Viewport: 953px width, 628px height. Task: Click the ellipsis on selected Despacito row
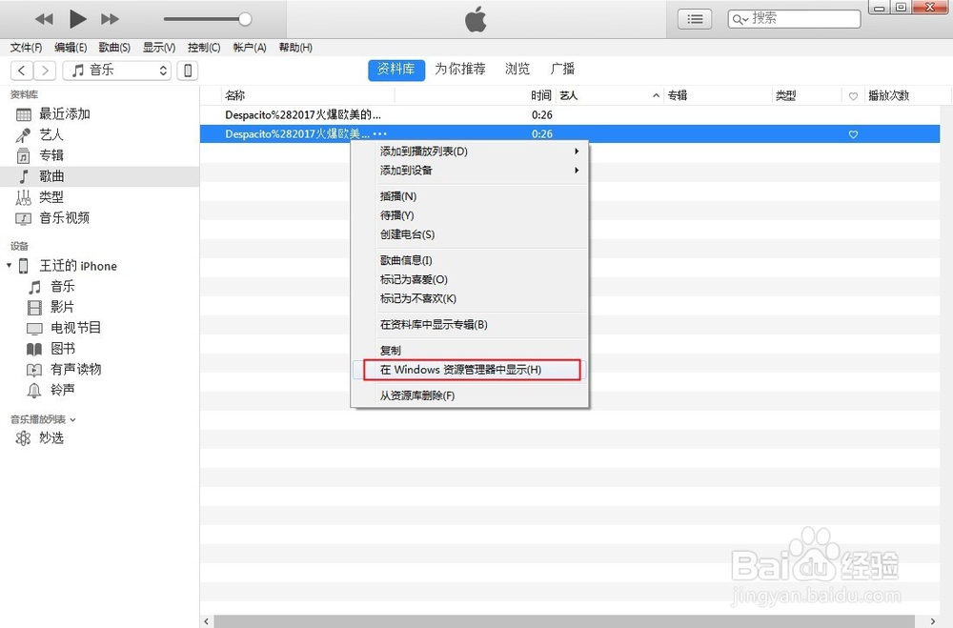pos(380,133)
